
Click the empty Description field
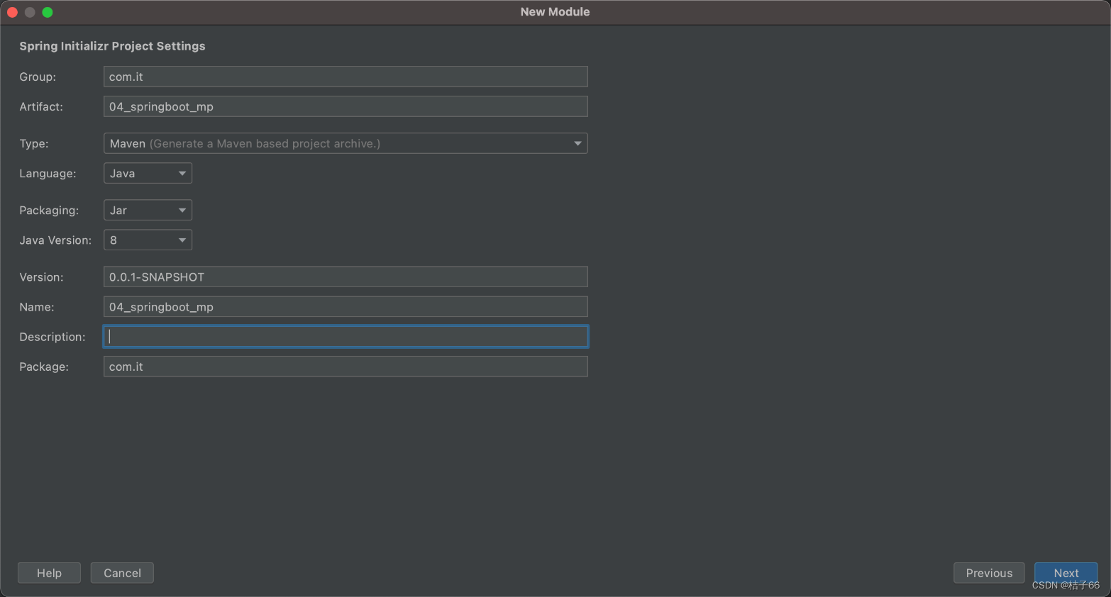[346, 336]
